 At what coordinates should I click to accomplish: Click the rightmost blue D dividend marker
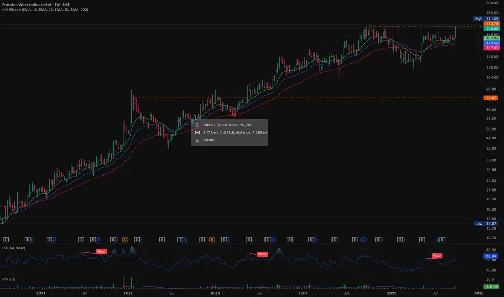(x=437, y=239)
